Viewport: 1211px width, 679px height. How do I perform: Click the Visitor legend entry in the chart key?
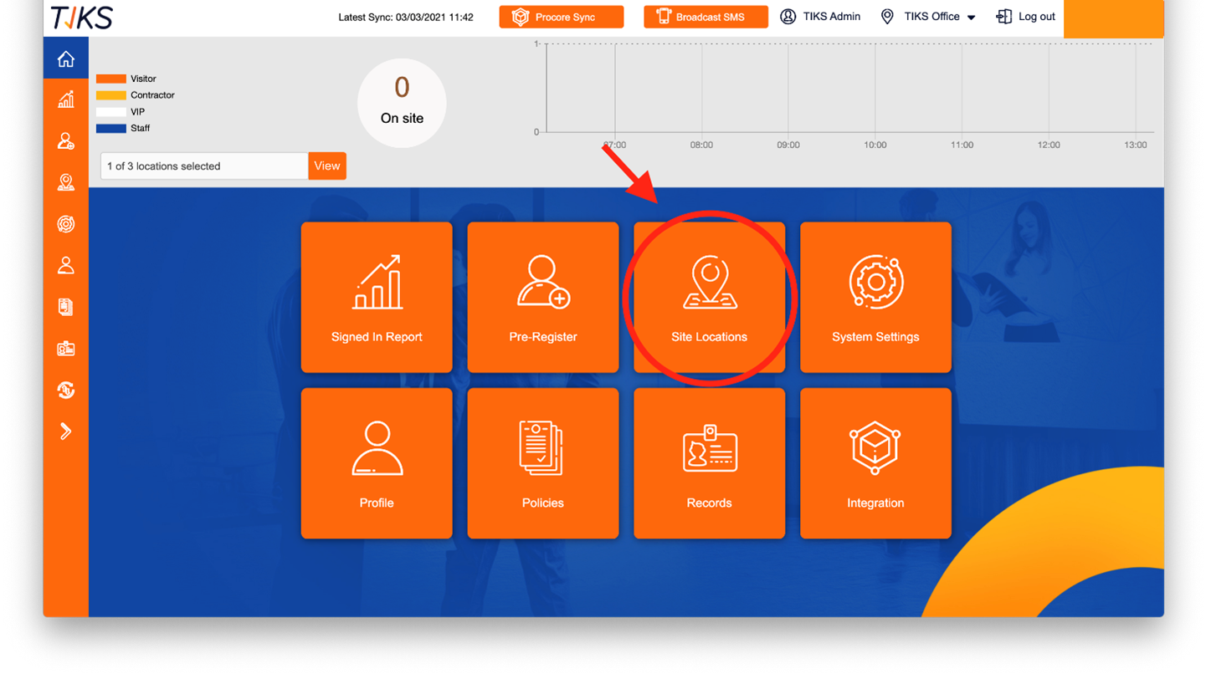click(130, 79)
